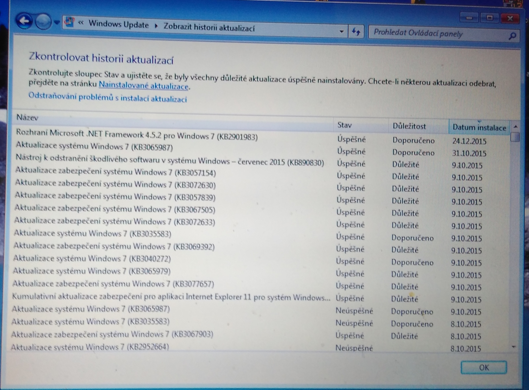Sort updates by the Důležitost column header
This screenshot has width=529, height=390.
click(419, 126)
